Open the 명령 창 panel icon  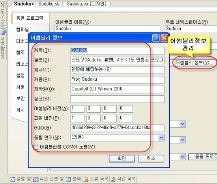coord(13,179)
